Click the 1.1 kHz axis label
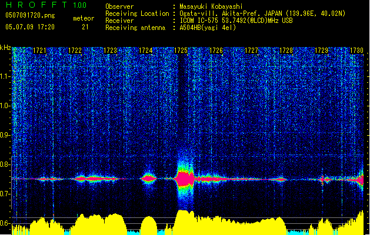370x235 pixels. point(5,76)
